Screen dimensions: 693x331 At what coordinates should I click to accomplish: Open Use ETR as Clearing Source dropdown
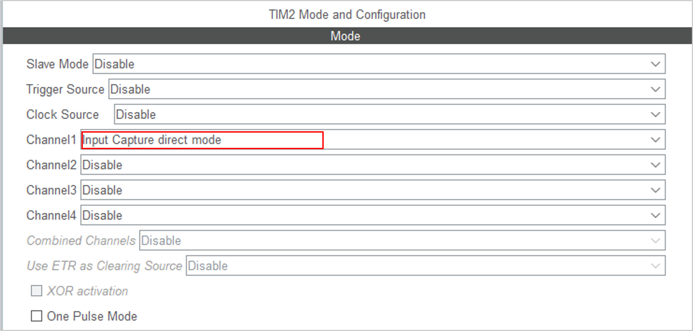[x=425, y=266]
